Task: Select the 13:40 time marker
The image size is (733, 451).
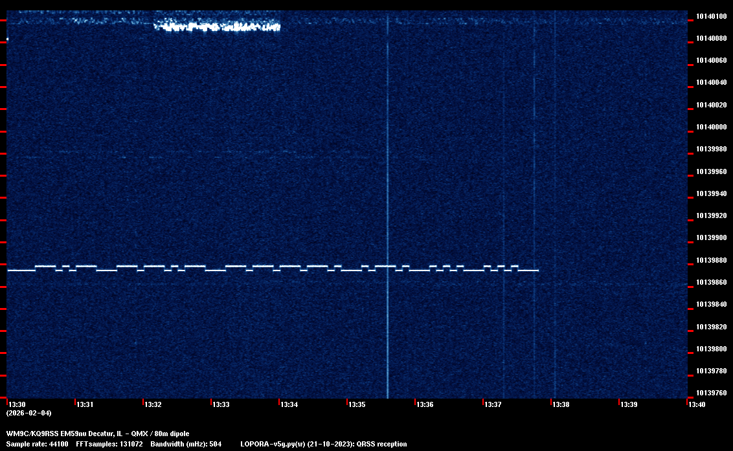Action: tap(697, 404)
